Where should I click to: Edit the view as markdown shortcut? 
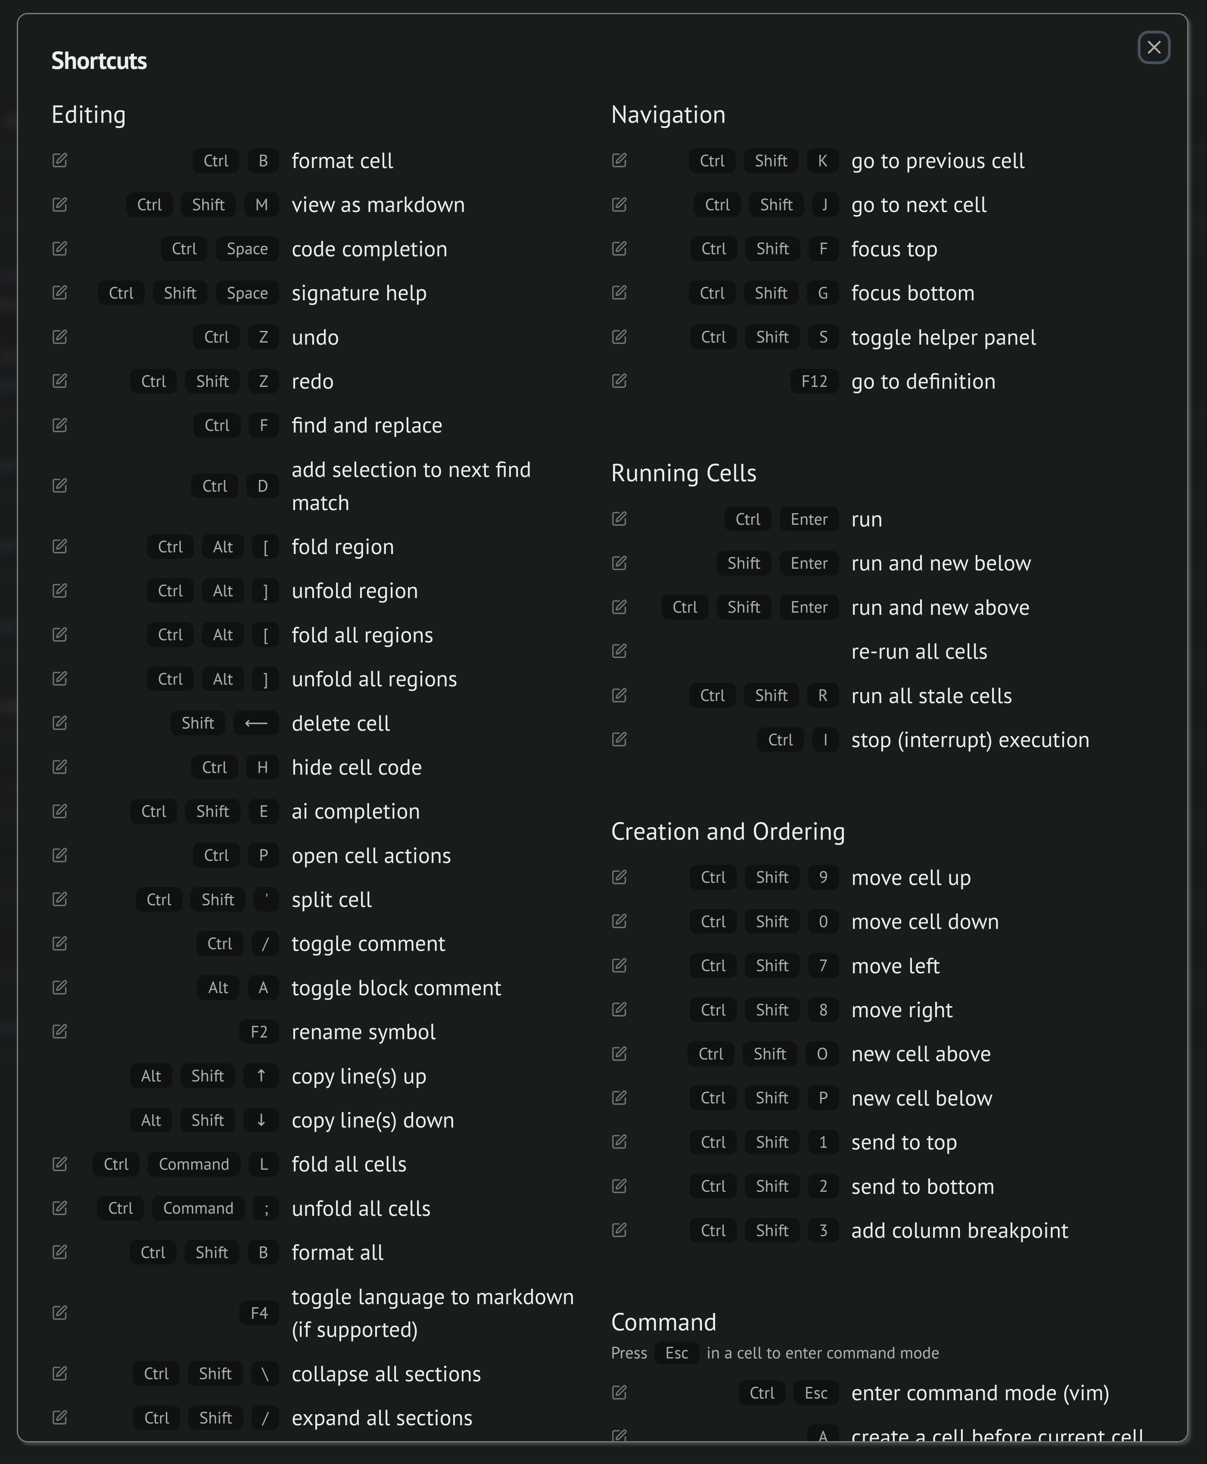pyautogui.click(x=60, y=205)
